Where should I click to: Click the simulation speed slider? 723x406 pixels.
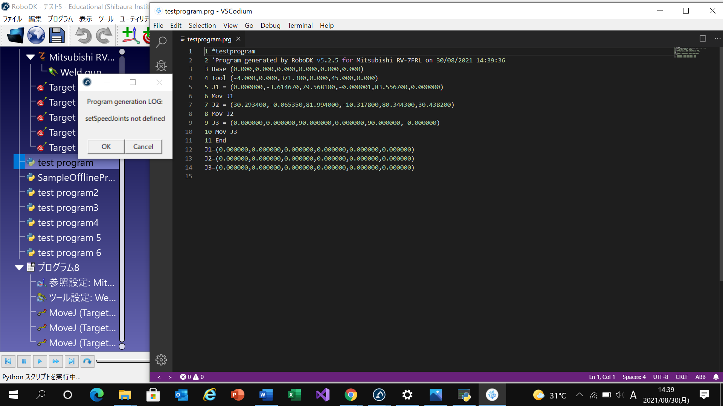[x=122, y=361]
